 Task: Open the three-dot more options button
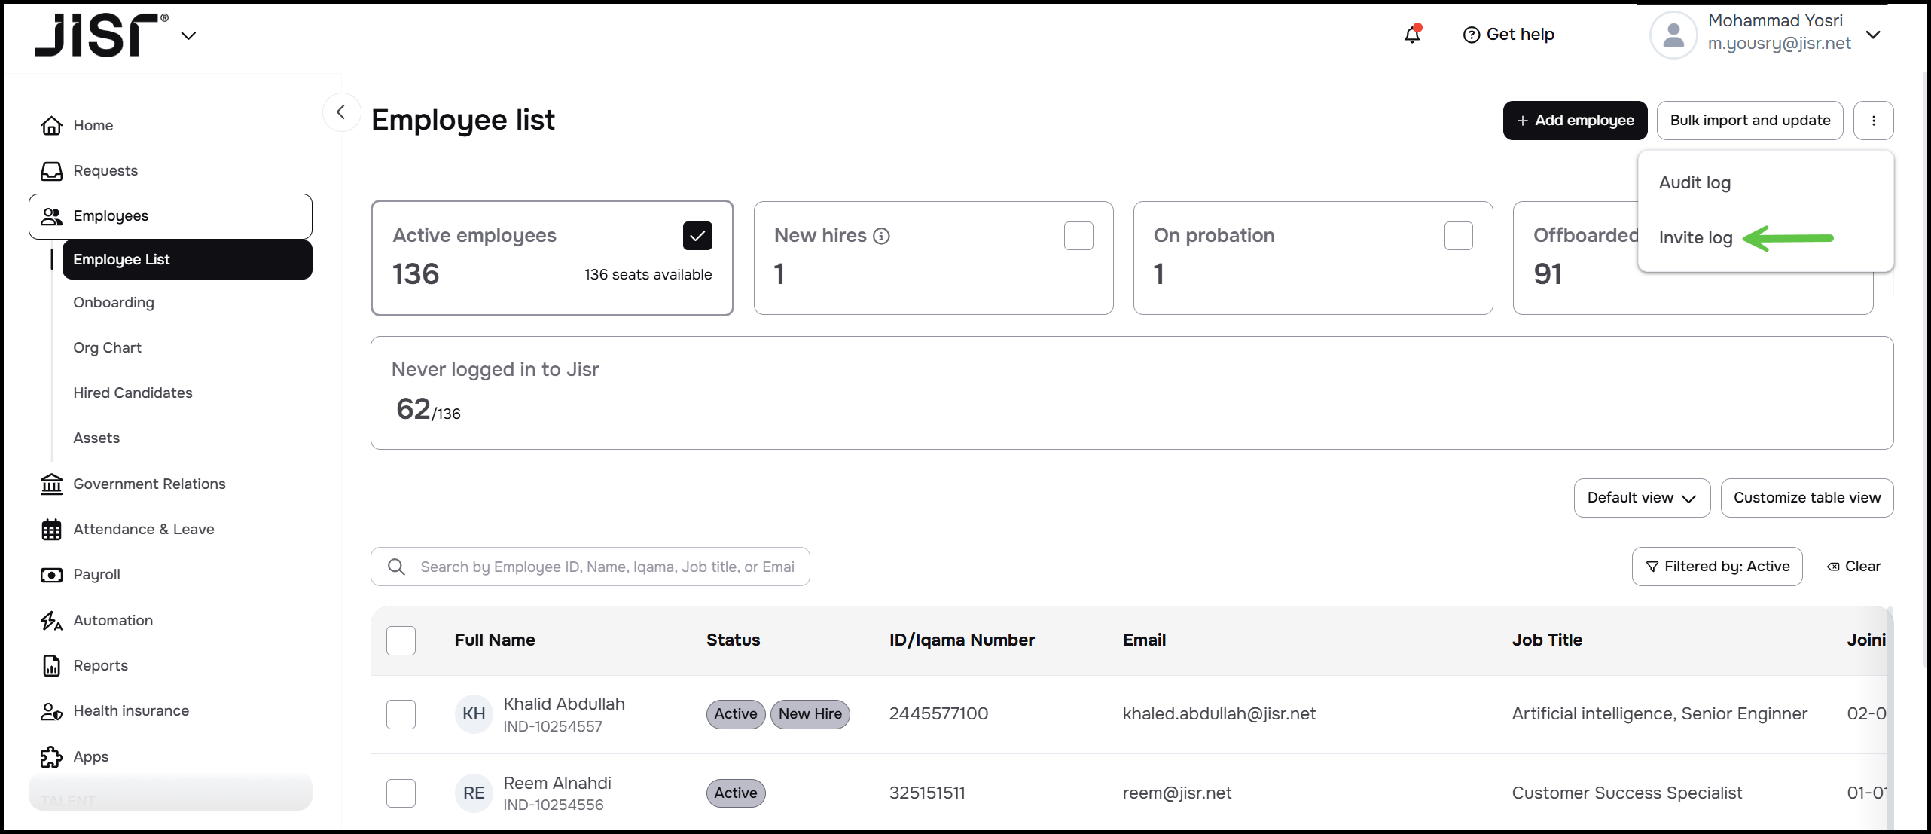tap(1873, 121)
